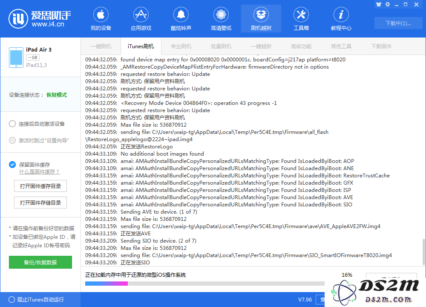Click log line '正在发送AVE'
The width and height of the screenshot is (426, 307).
118,234
